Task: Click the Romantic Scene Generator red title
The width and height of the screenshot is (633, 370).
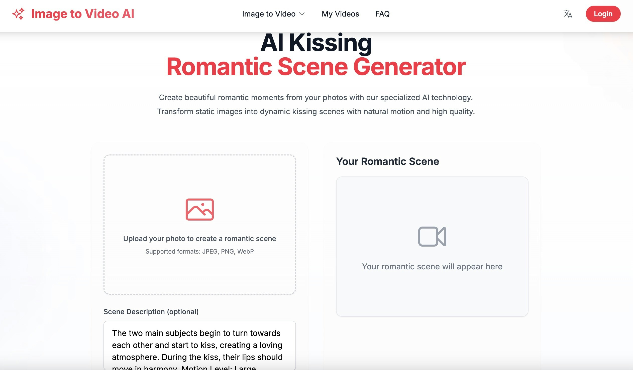Action: coord(316,67)
